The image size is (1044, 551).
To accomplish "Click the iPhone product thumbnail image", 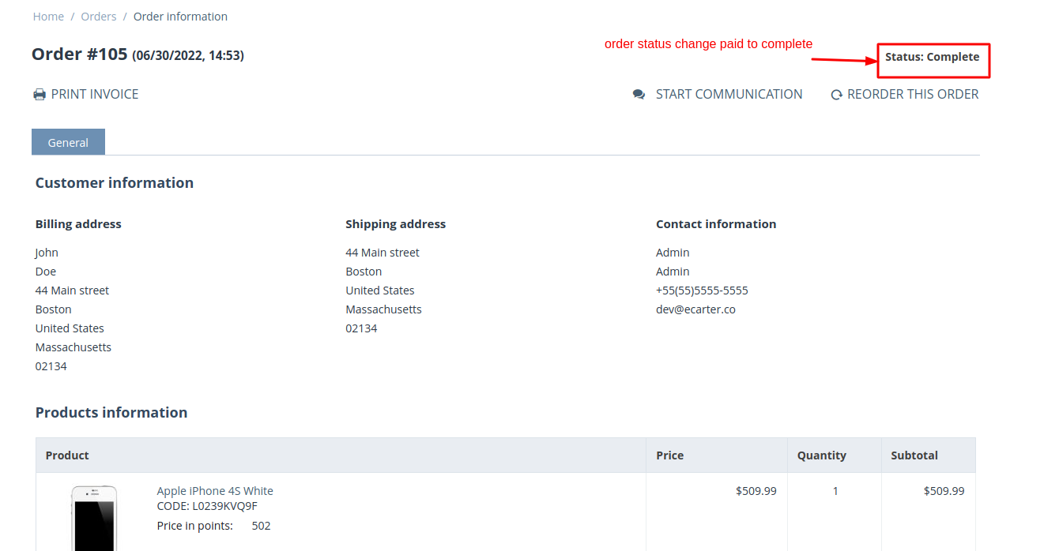I will (x=94, y=518).
